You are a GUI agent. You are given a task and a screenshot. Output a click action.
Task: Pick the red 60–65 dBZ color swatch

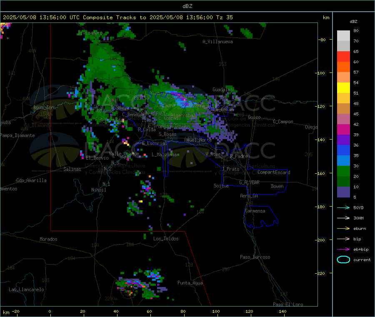pyautogui.click(x=343, y=56)
